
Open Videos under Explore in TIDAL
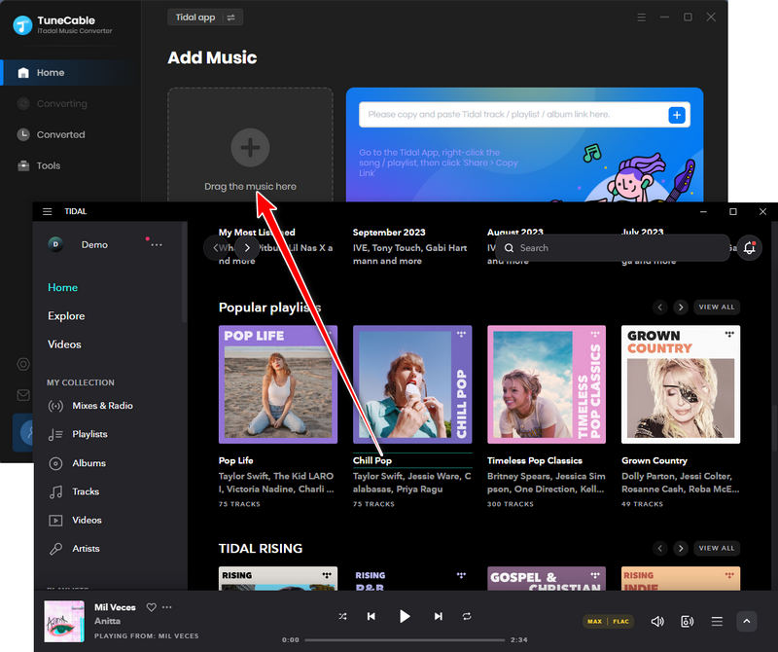point(64,344)
